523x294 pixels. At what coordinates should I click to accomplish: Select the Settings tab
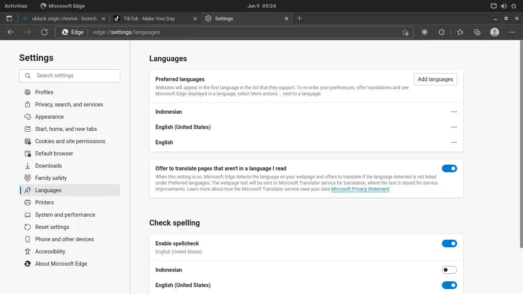coord(247,18)
